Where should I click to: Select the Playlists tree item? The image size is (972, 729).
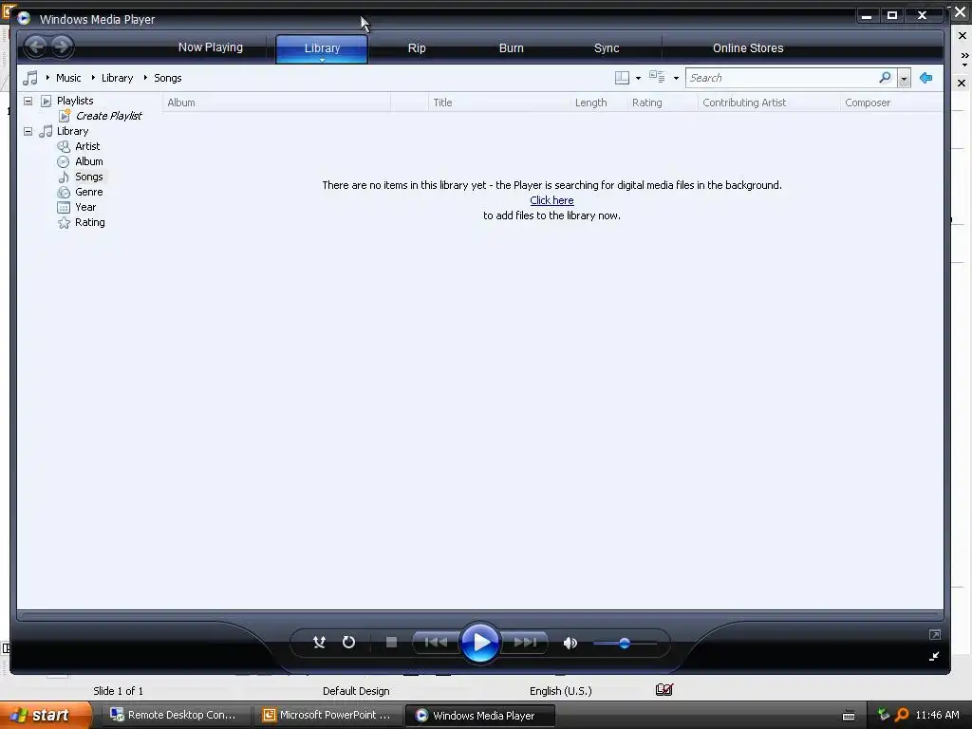(x=75, y=101)
